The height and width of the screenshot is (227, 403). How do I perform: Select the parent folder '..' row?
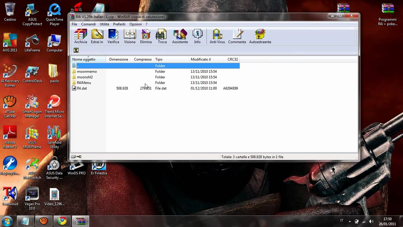155,66
